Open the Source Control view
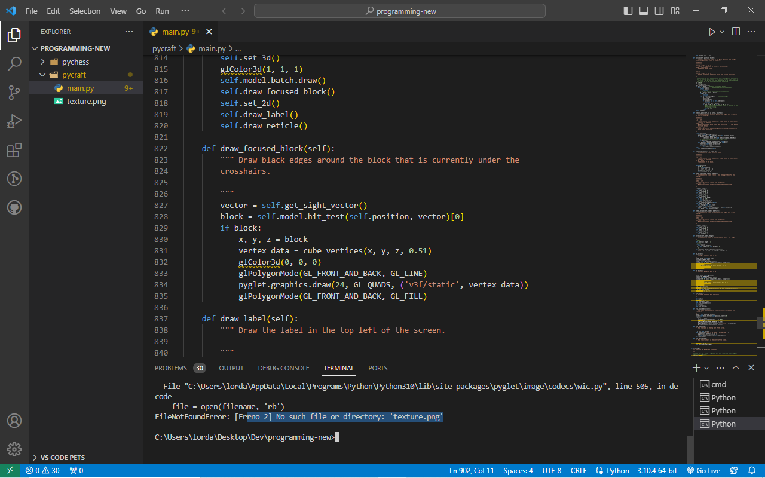765x478 pixels. pyautogui.click(x=14, y=93)
